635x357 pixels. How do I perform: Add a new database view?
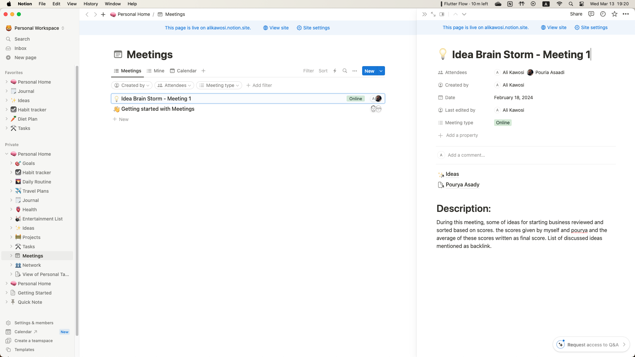pyautogui.click(x=203, y=71)
